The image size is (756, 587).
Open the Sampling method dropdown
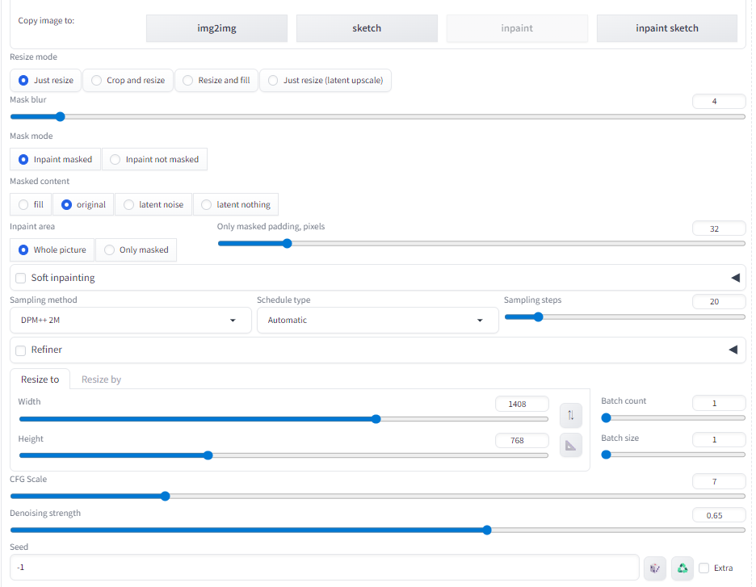coord(129,321)
